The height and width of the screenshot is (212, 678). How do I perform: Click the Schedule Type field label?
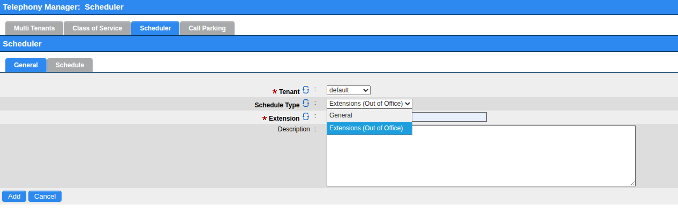(x=277, y=105)
